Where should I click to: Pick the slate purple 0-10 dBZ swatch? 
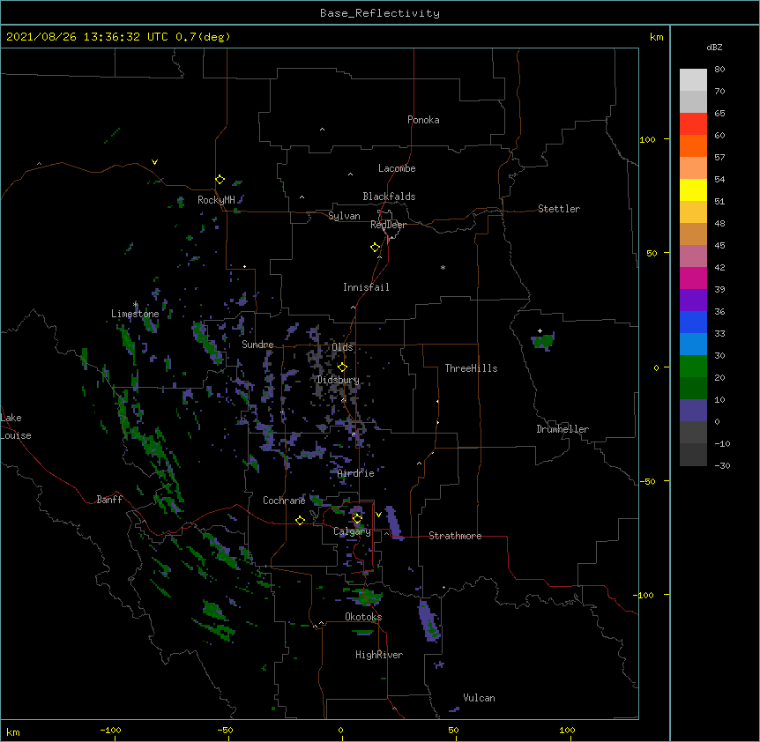pyautogui.click(x=693, y=411)
